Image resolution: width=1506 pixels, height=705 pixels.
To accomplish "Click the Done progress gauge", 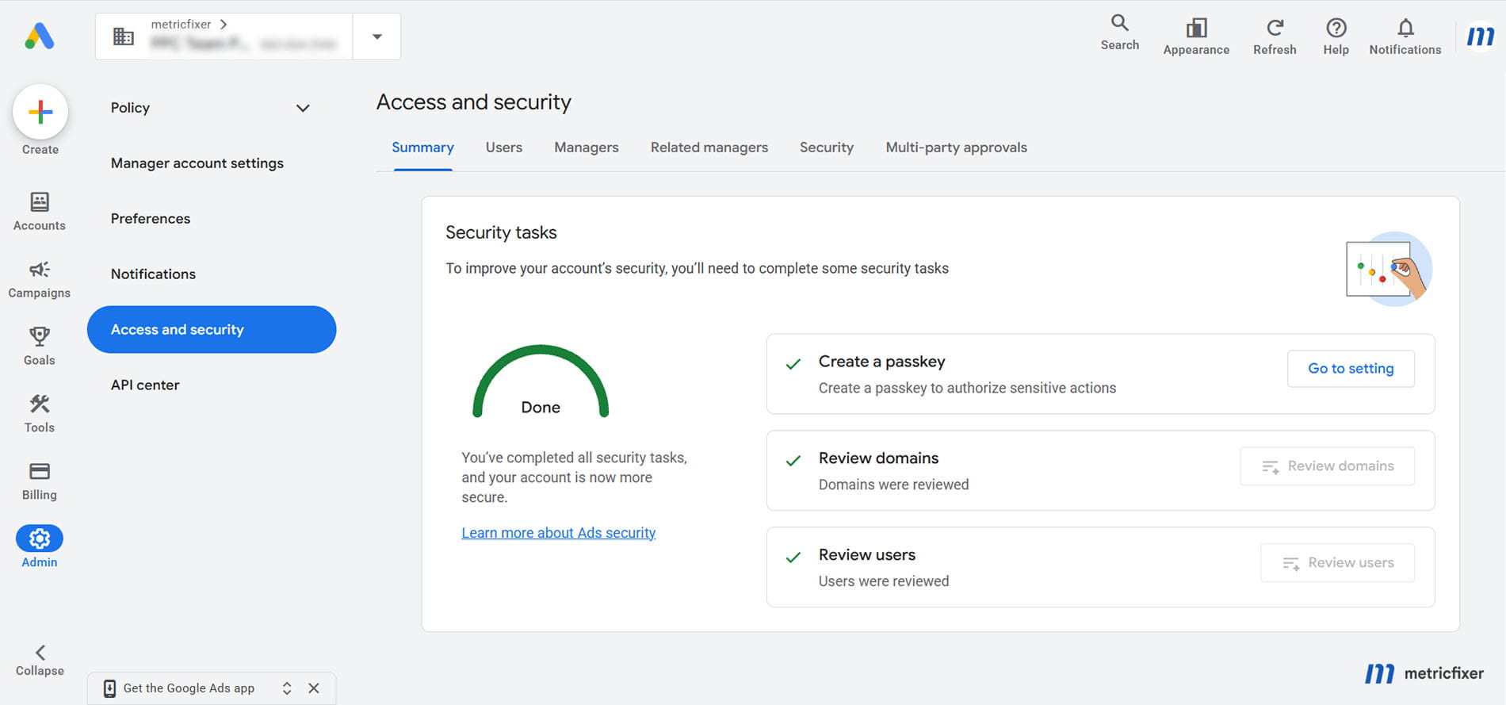I will pos(541,381).
